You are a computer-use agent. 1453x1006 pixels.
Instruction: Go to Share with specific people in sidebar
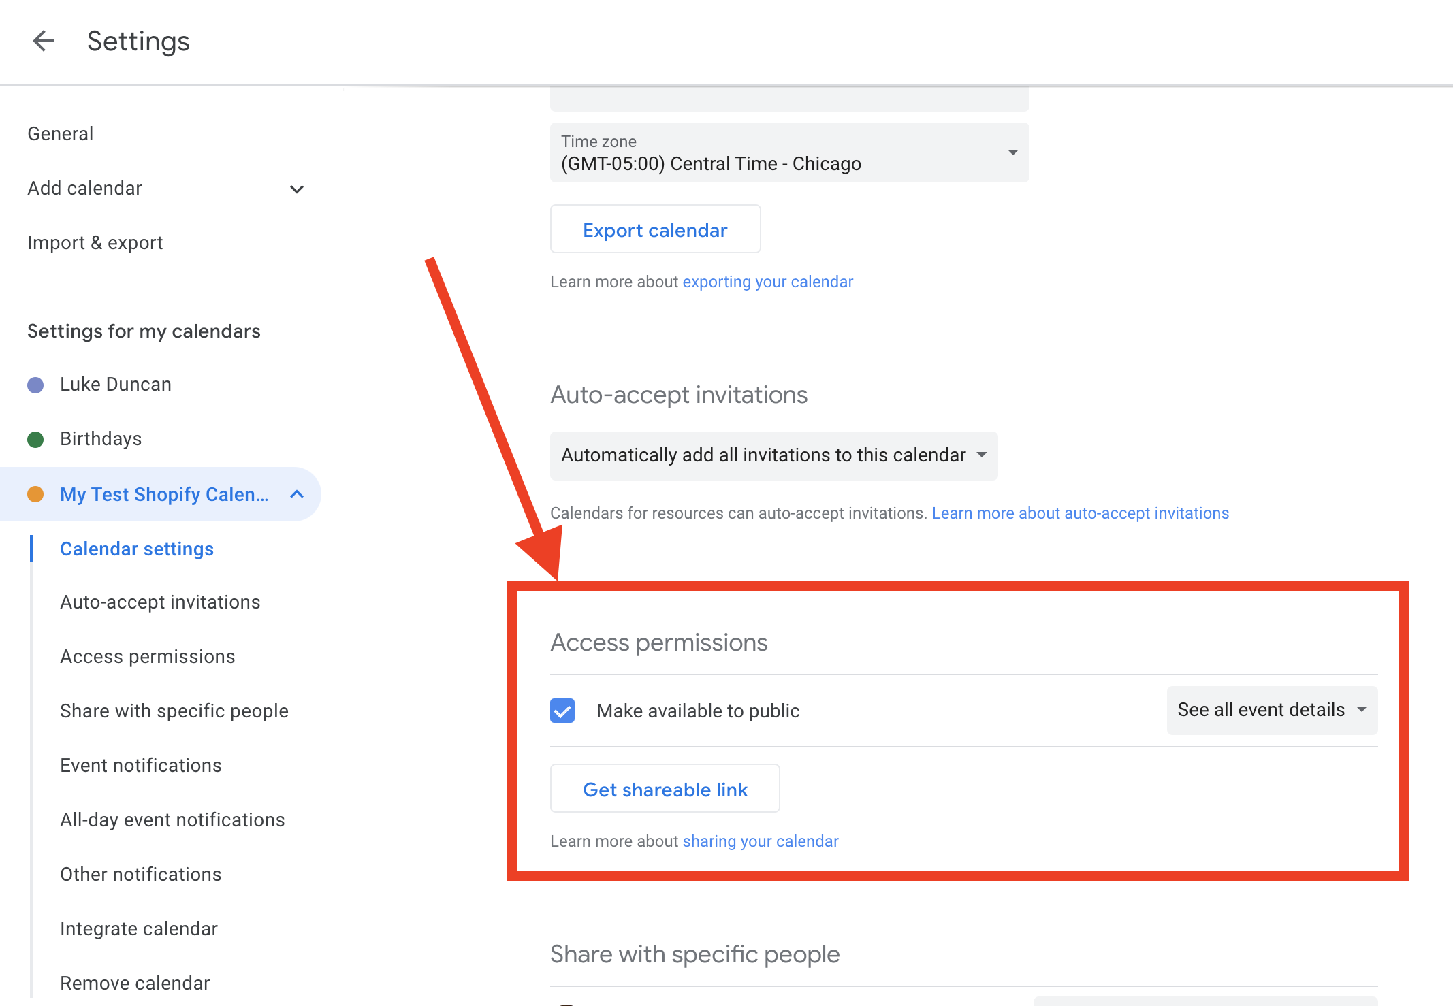pos(174,711)
